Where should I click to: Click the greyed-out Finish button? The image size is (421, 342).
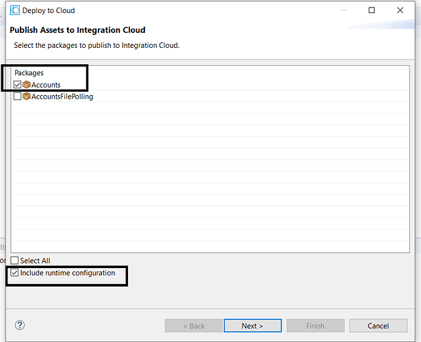coord(316,326)
